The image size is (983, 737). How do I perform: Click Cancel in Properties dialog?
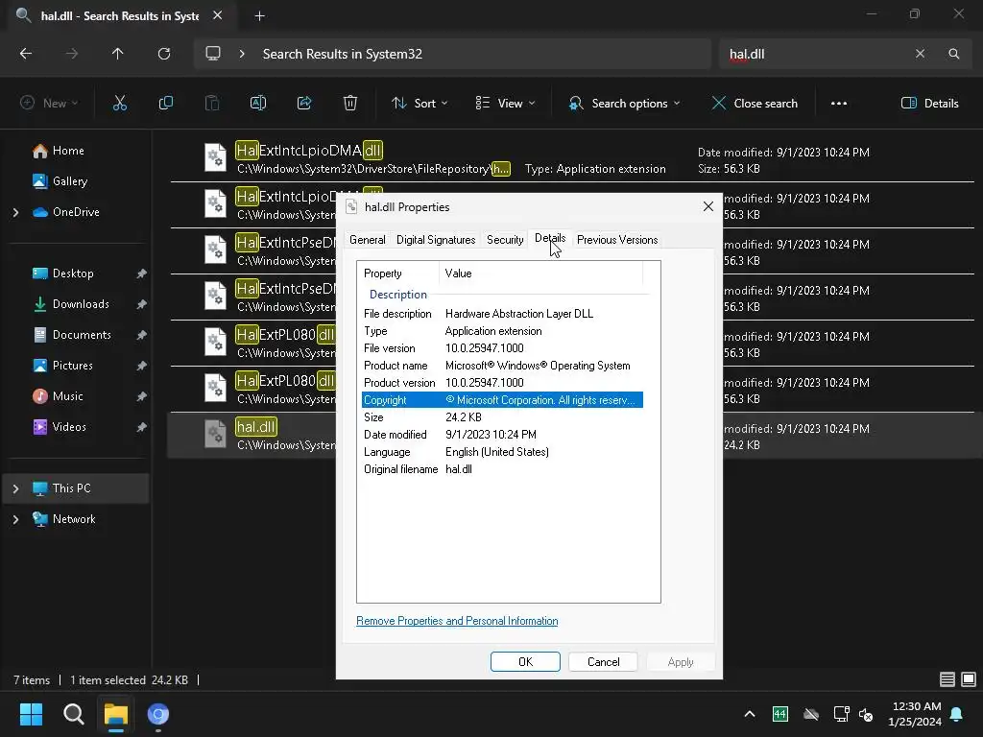pyautogui.click(x=603, y=662)
